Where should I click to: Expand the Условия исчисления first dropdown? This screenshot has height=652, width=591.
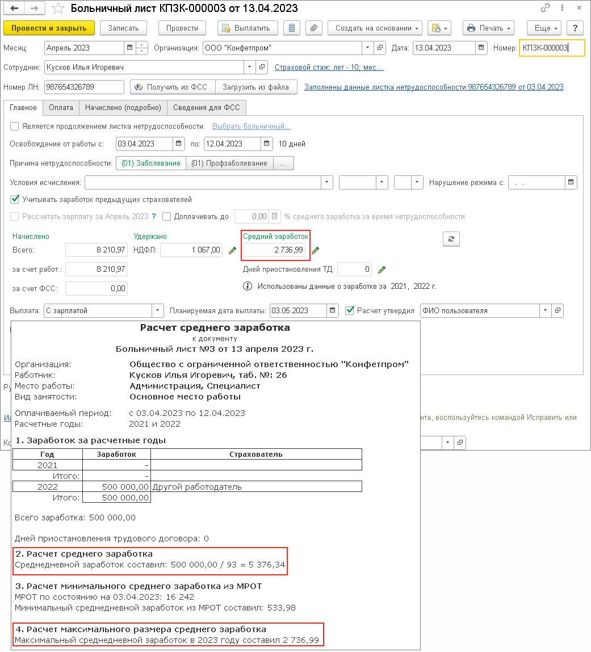click(326, 182)
